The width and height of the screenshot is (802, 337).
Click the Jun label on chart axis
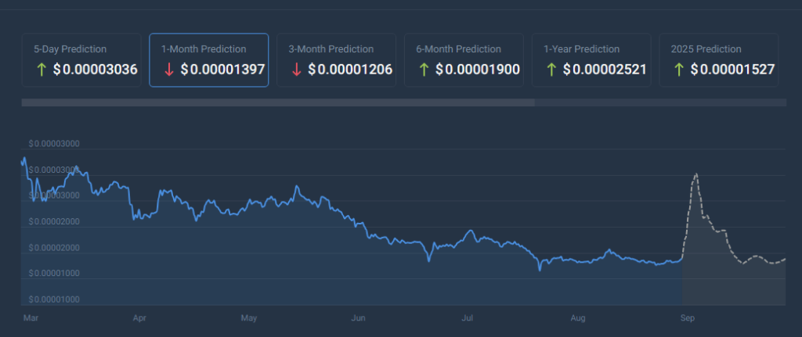(x=359, y=318)
